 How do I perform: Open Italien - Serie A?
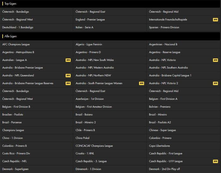click(109, 27)
